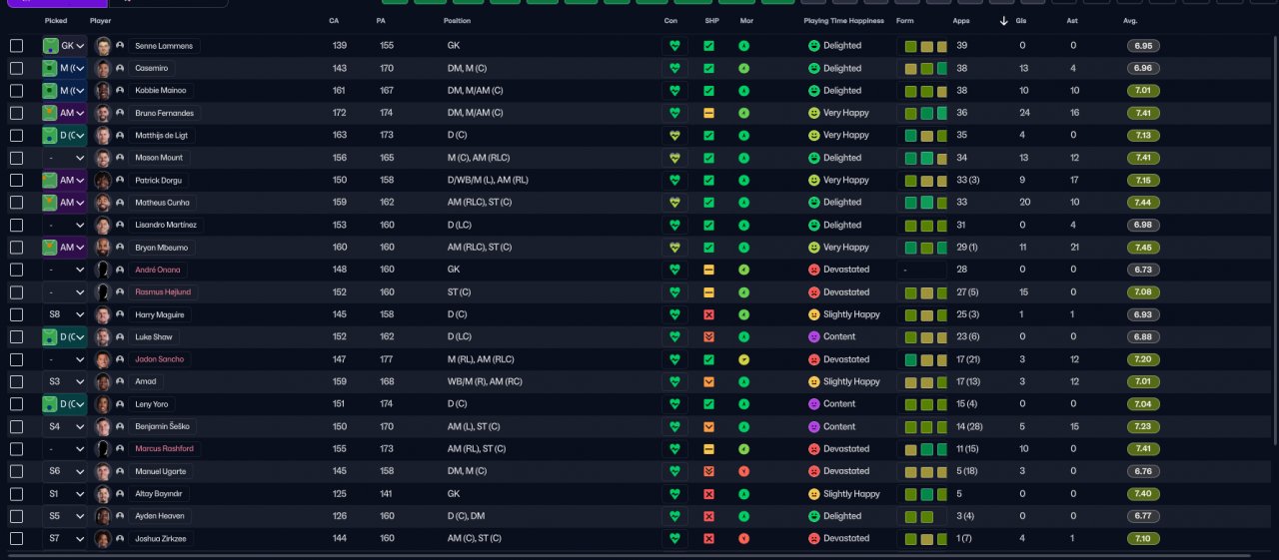Click Joshua Zirkzee's red morale icon
This screenshot has width=1279, height=560.
click(743, 538)
